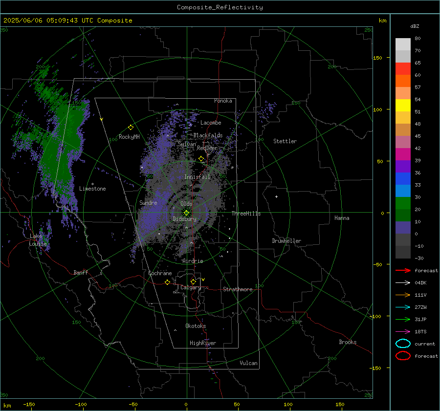
Task: Click the Calgary label
Action: (x=191, y=287)
